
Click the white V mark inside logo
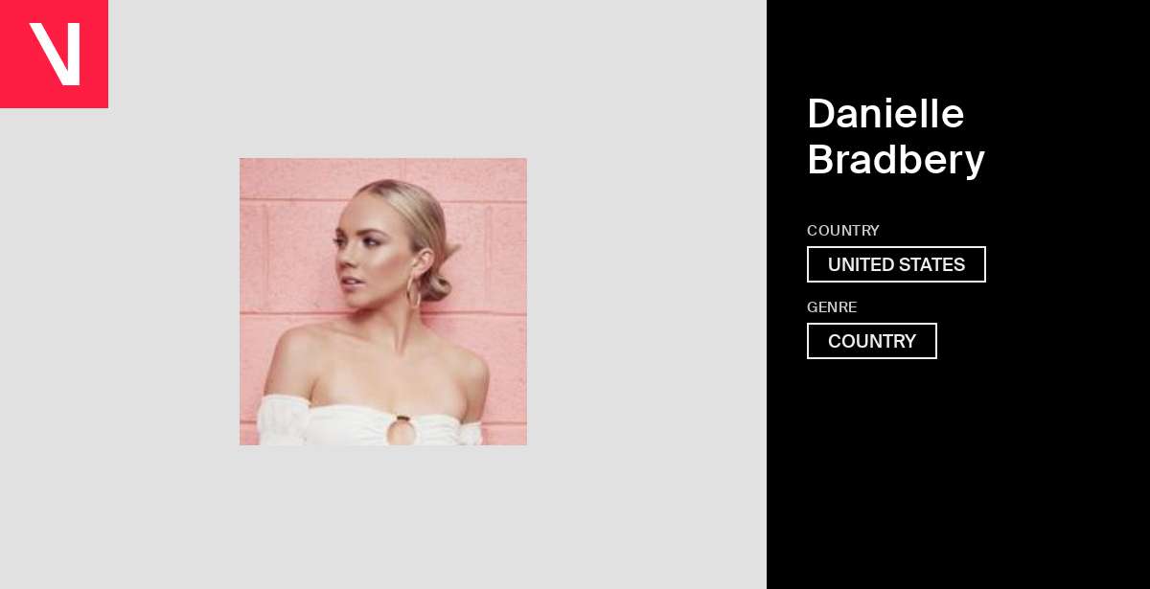click(55, 54)
